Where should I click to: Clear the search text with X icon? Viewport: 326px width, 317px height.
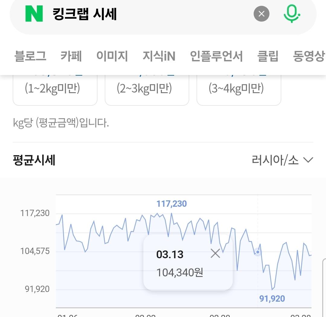[261, 14]
